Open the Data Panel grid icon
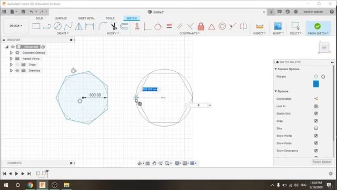This screenshot has width=337, height=190. point(4,12)
